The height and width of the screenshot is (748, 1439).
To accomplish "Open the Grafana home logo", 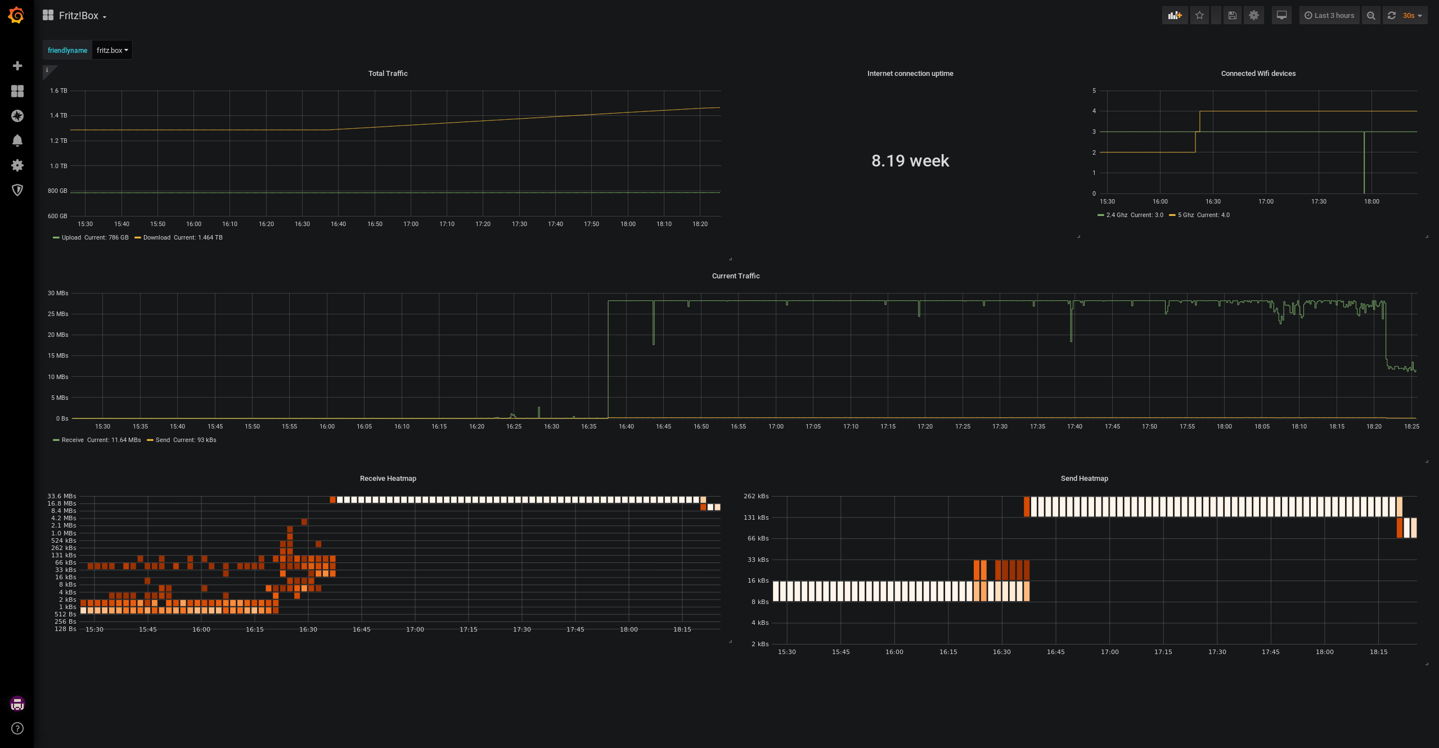I will 16,15.
